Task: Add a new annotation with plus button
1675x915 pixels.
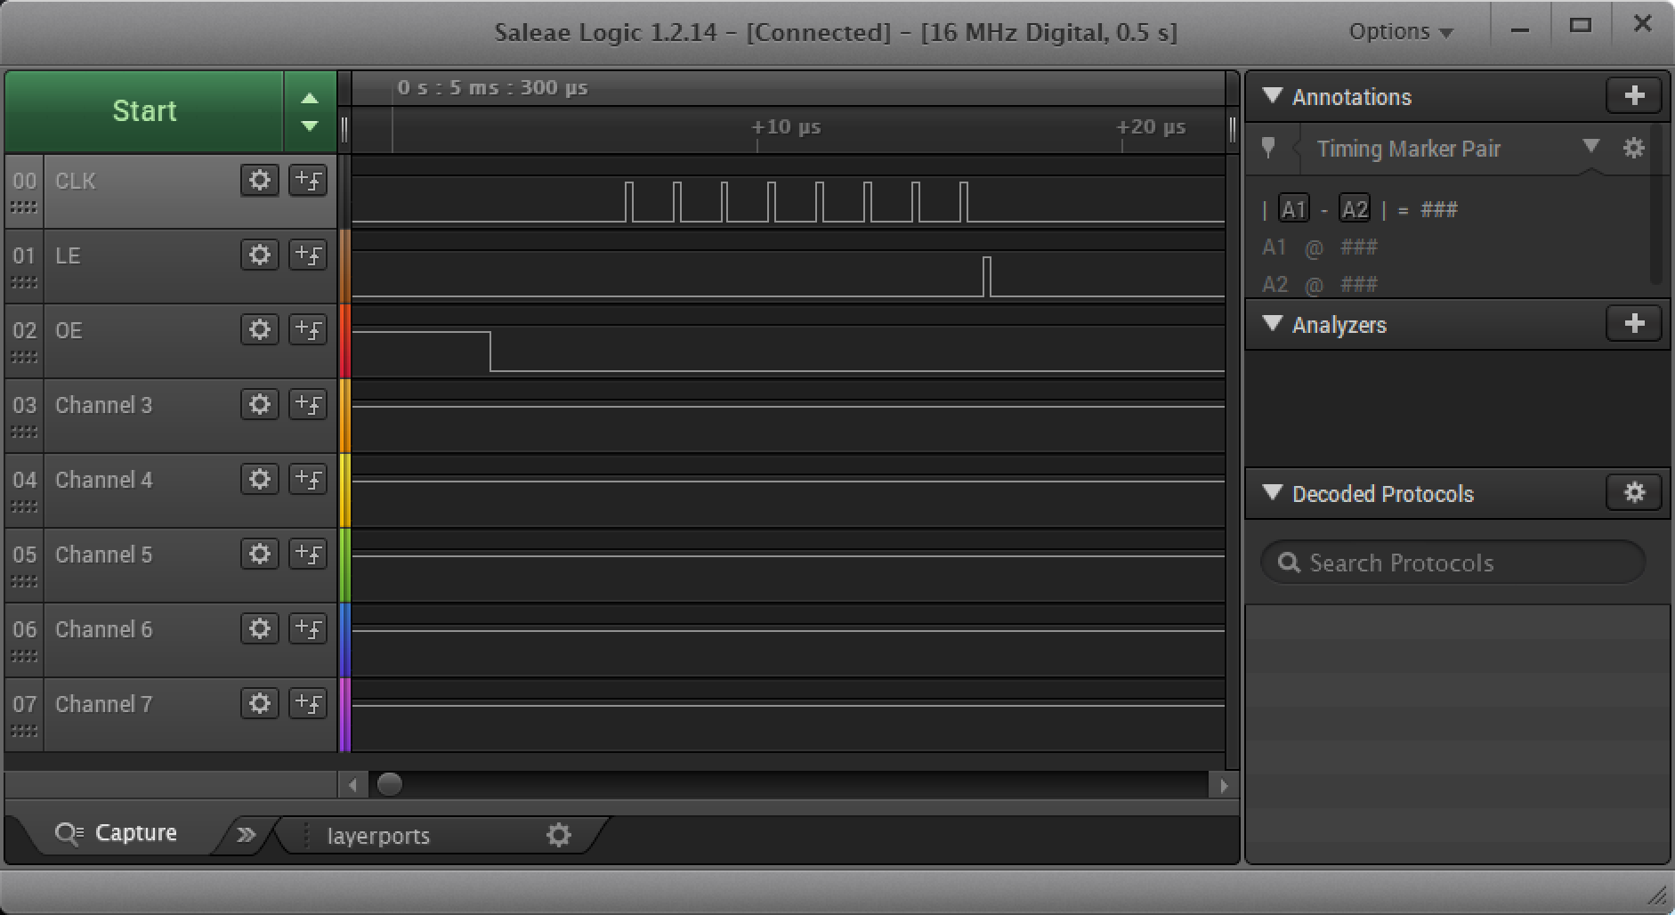Action: (x=1634, y=96)
